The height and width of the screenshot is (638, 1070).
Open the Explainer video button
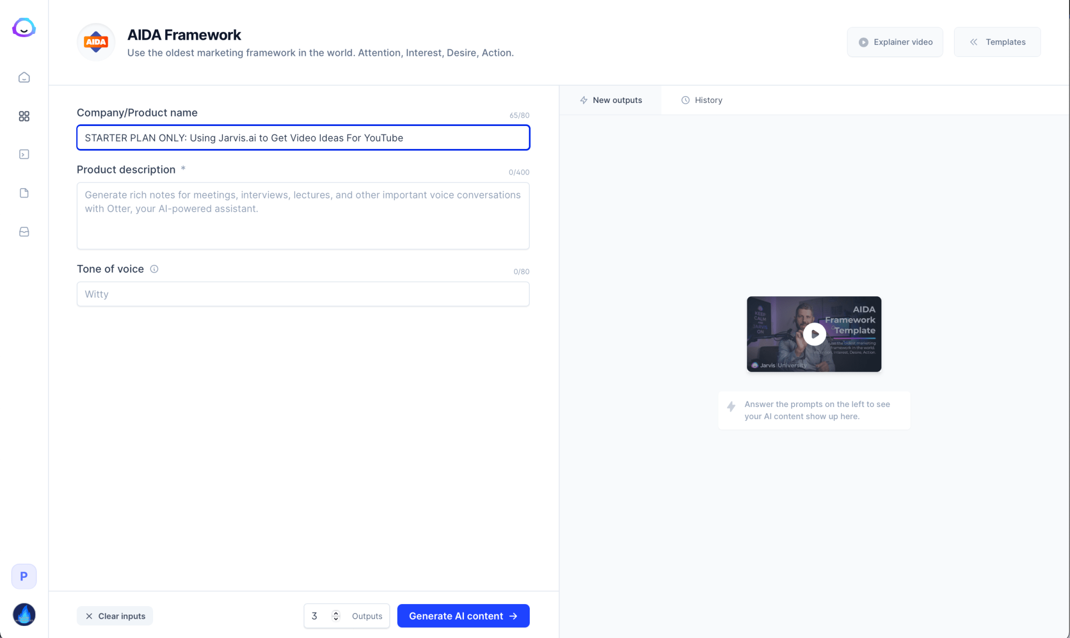point(895,42)
